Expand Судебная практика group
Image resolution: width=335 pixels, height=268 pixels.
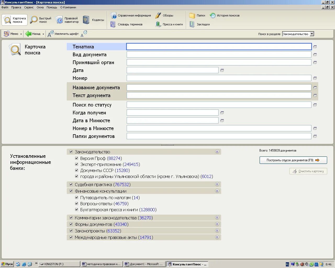217,184
